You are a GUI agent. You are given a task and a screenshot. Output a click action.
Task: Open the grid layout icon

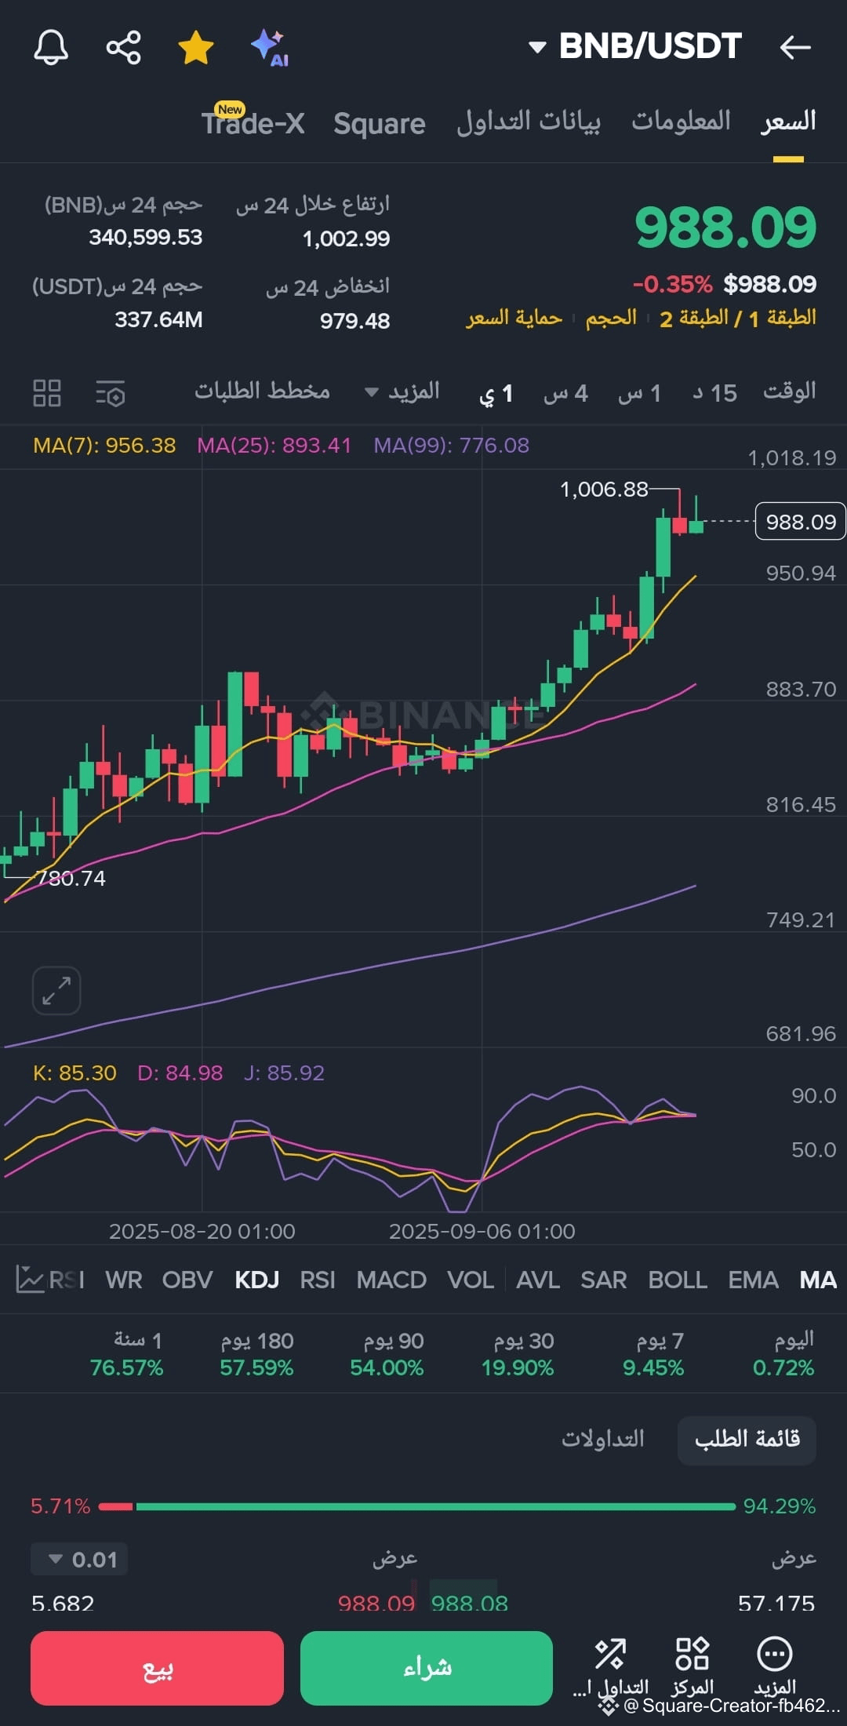click(47, 393)
